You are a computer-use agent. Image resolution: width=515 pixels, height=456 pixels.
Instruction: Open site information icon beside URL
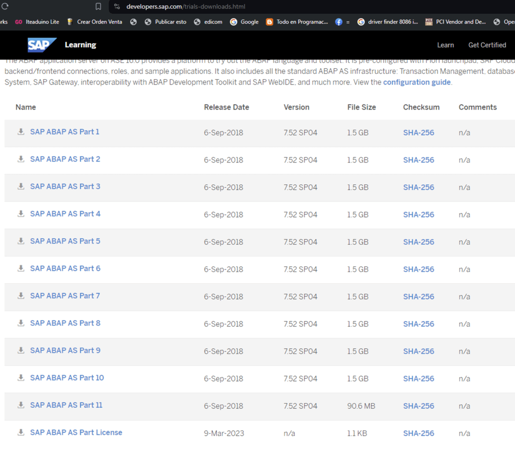[117, 6]
